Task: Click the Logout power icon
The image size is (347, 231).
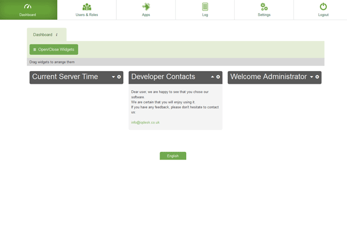Action: point(323,7)
